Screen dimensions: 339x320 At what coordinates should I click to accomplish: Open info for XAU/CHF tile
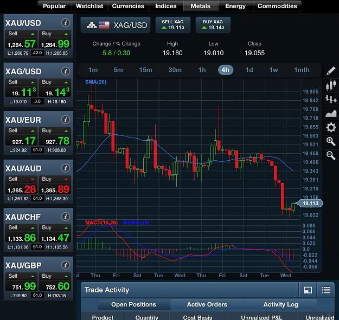click(65, 217)
